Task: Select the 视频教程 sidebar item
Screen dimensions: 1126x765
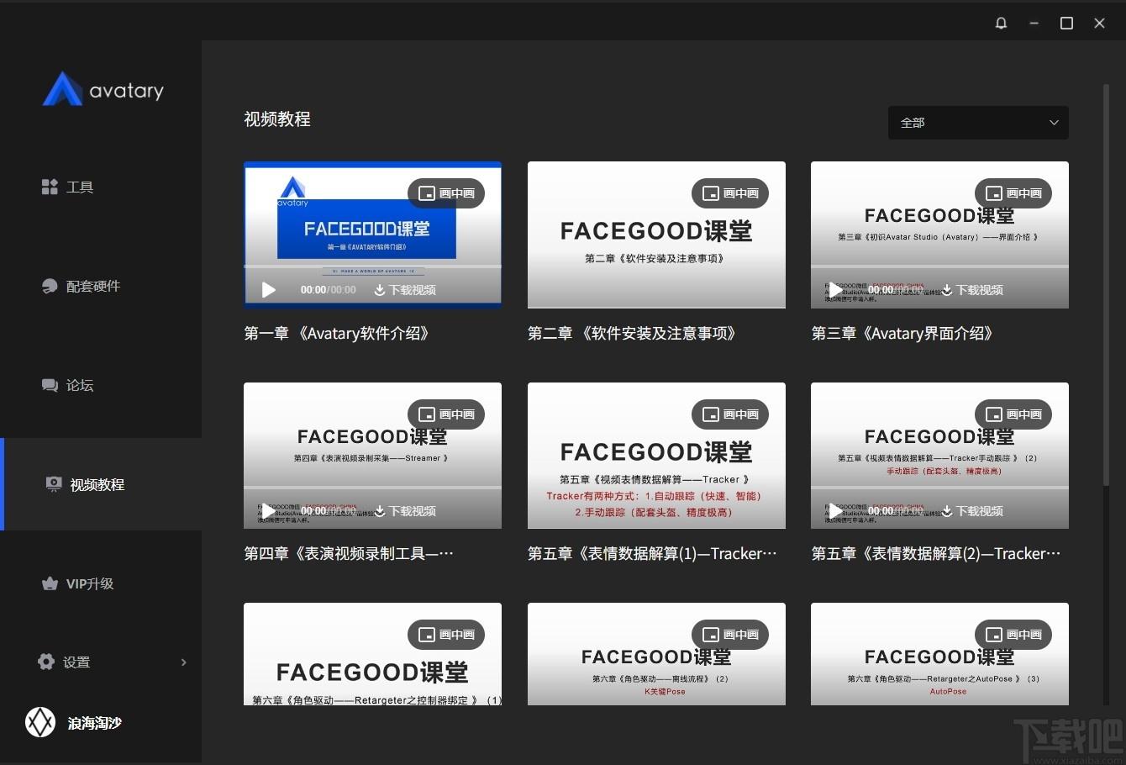Action: pos(101,484)
